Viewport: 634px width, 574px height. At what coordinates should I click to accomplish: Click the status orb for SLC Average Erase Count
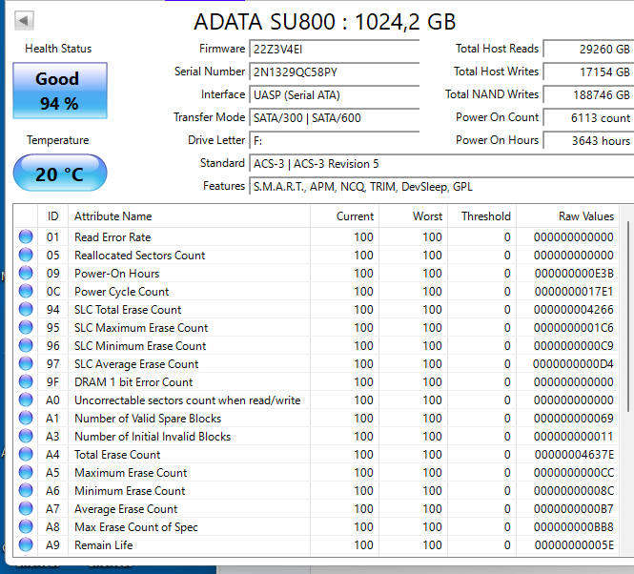[26, 363]
